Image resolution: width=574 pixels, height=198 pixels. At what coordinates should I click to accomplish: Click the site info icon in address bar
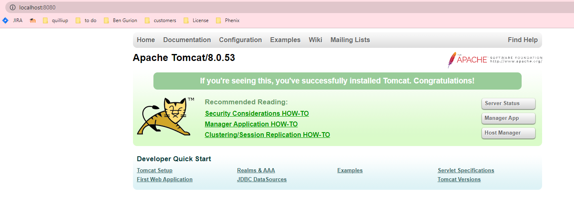(x=13, y=7)
